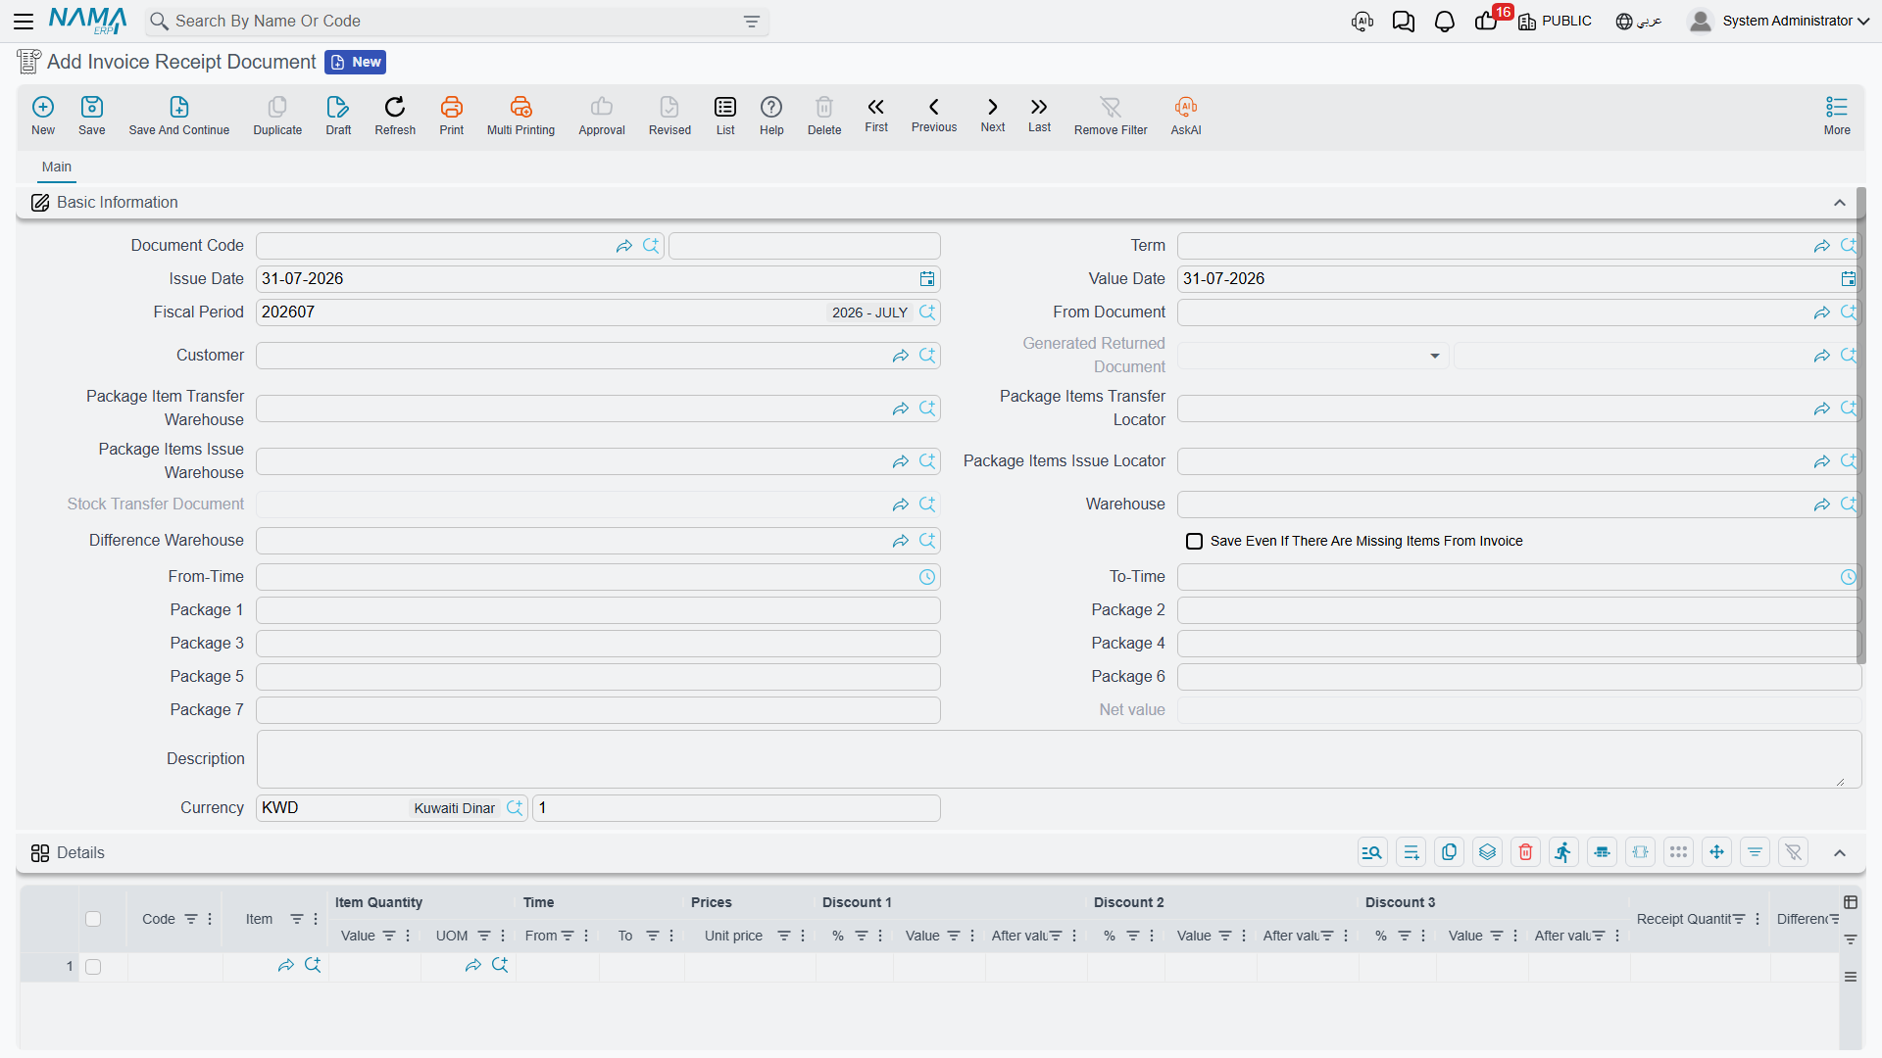
Task: Open details grid column chooser icon
Action: (x=1851, y=902)
